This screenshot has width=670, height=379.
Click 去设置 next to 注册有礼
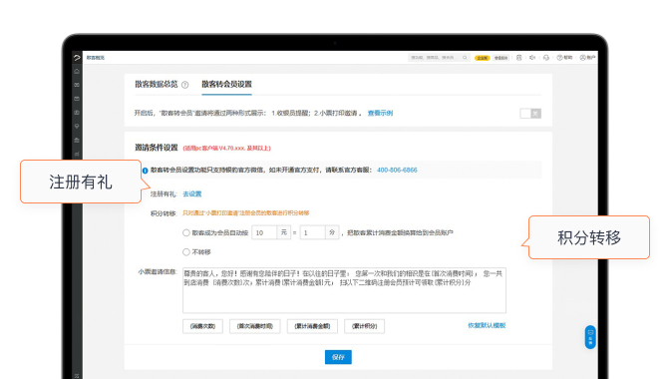pyautogui.click(x=192, y=193)
